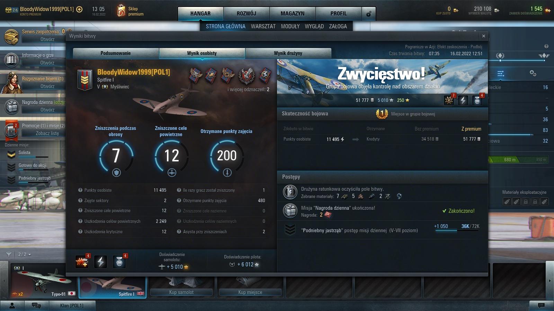Image resolution: width=554 pixels, height=311 pixels.
Task: Switch to Wynik drużyny tab
Action: tap(288, 53)
